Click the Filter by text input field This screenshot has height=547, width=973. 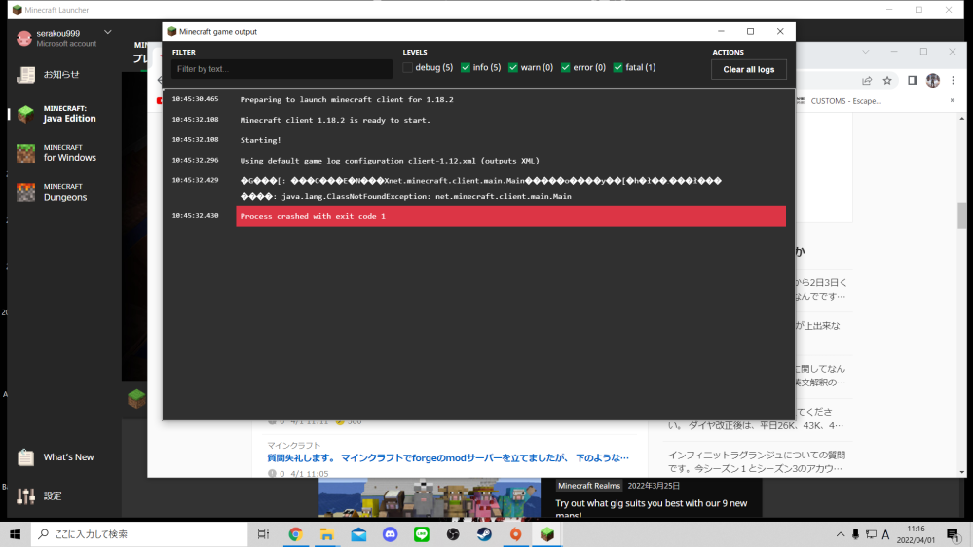pyautogui.click(x=281, y=69)
